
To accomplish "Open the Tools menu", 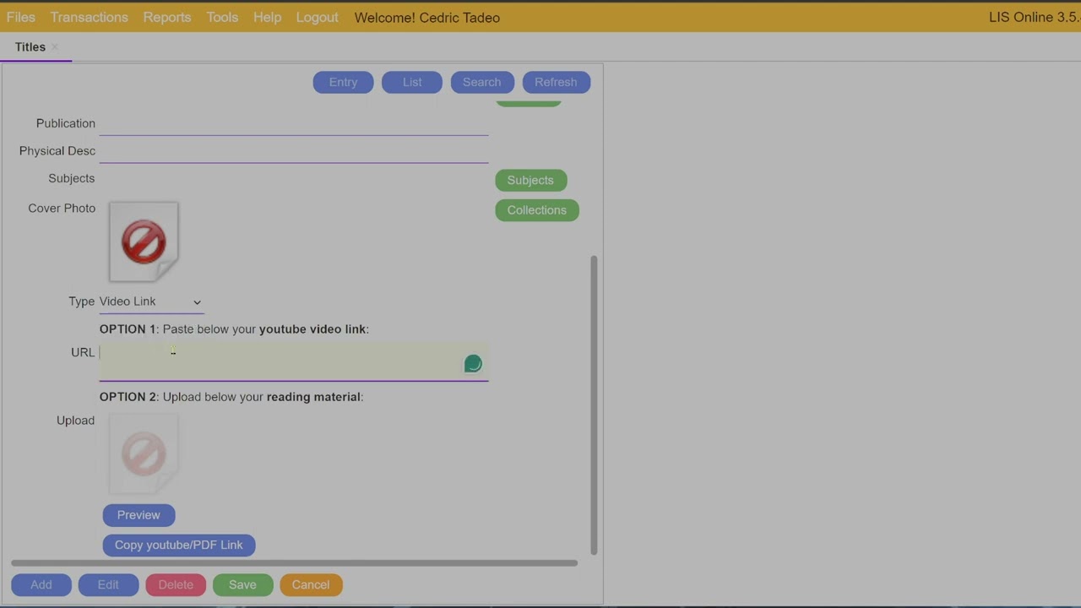I will [222, 17].
